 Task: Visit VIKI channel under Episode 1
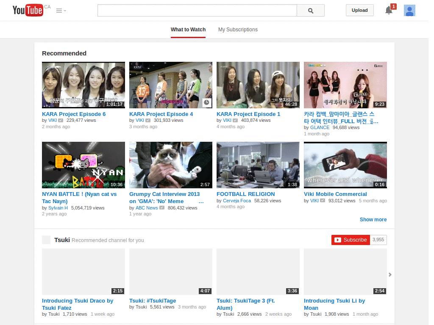point(227,121)
